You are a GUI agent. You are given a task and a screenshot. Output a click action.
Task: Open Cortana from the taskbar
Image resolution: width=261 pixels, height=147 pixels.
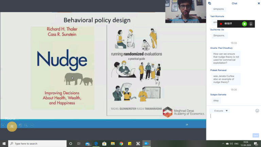click(70, 144)
